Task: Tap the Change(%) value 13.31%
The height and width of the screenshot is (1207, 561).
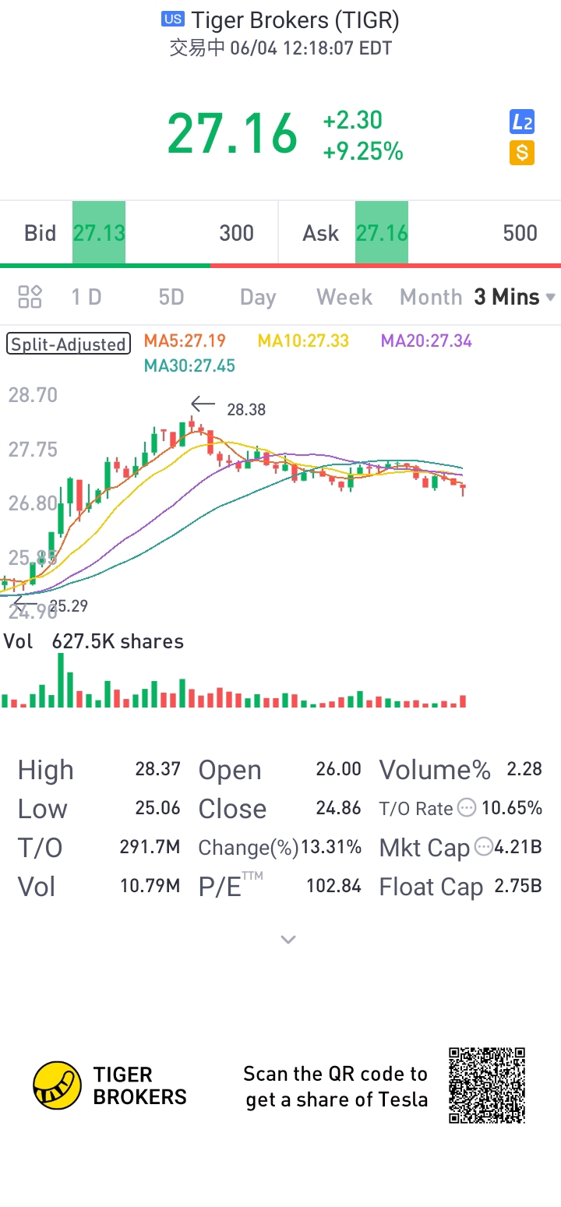Action: coord(331,847)
